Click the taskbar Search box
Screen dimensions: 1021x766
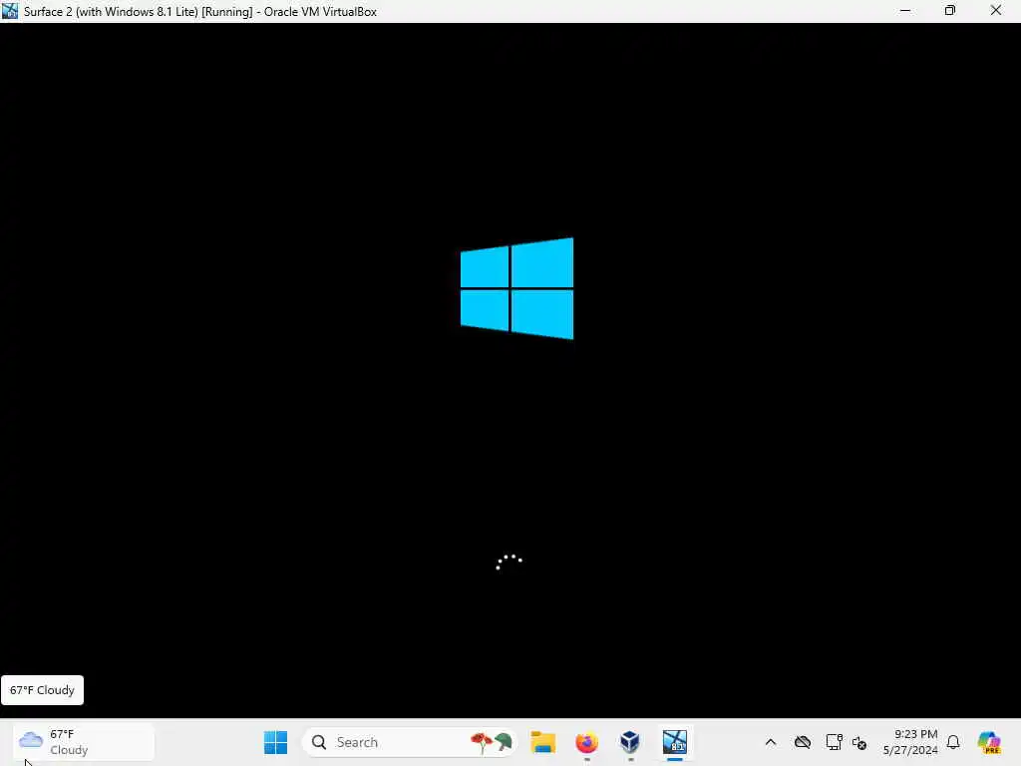pos(410,742)
